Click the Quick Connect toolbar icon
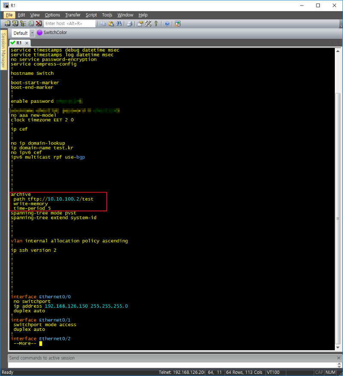Image resolution: width=343 pixels, height=376 pixels. (15, 24)
